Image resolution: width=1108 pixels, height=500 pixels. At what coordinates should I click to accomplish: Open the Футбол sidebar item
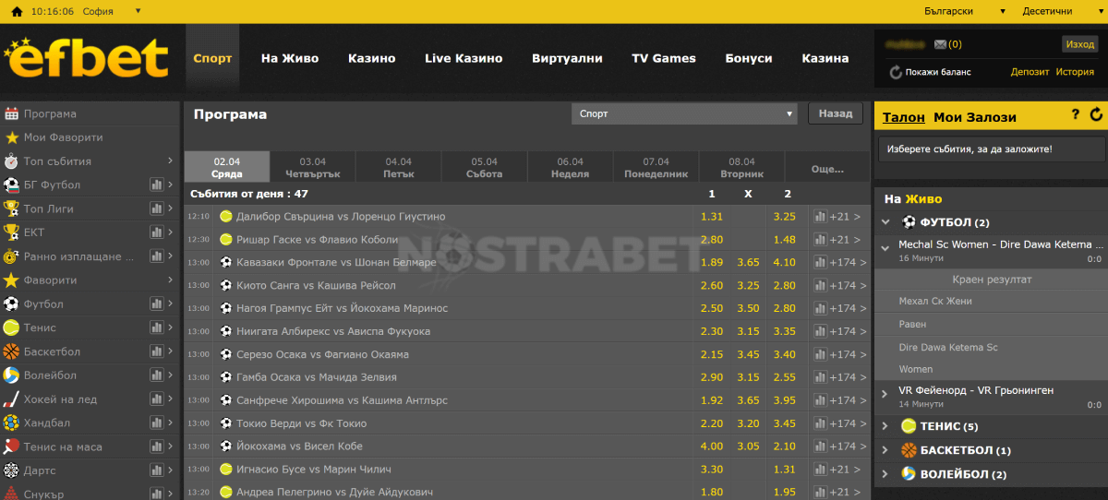(90, 304)
